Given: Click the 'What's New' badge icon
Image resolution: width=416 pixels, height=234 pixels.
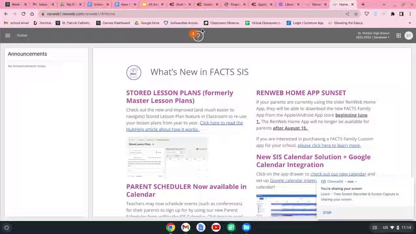Looking at the screenshot, I should [134, 72].
